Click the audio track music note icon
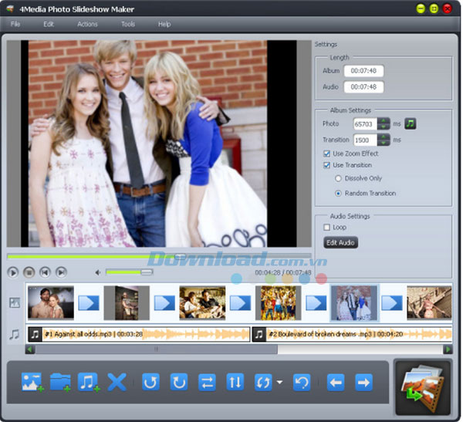The image size is (463, 422). click(14, 335)
